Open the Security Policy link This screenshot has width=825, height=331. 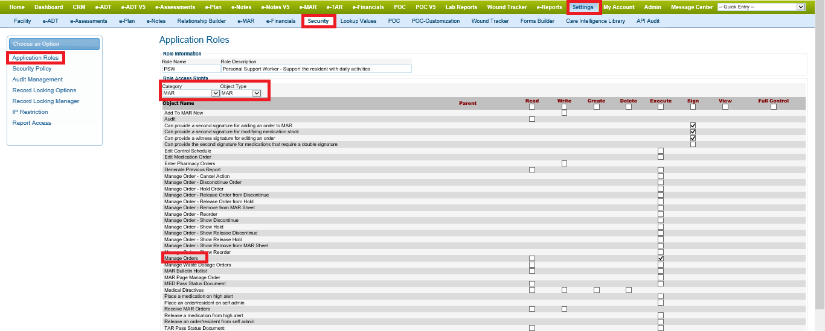32,69
